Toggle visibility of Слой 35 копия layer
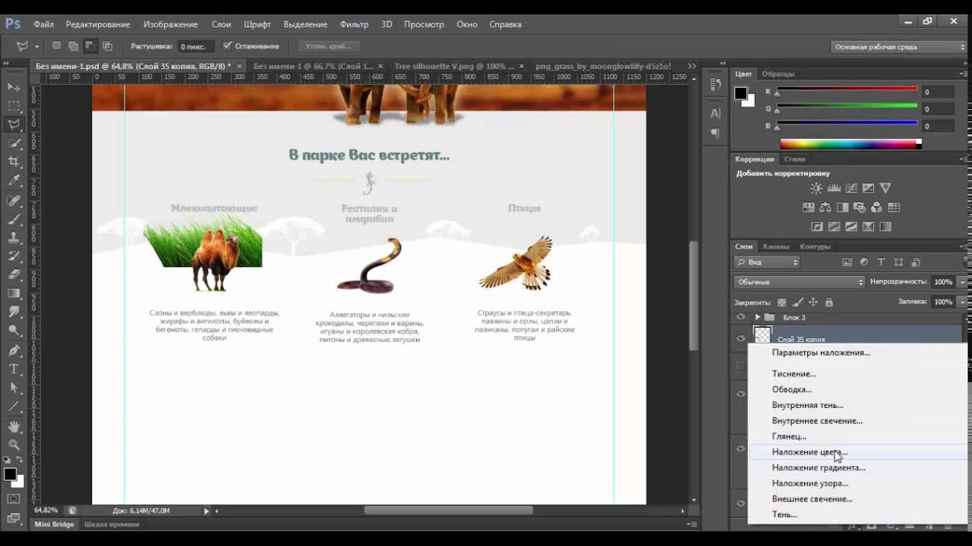 [740, 338]
